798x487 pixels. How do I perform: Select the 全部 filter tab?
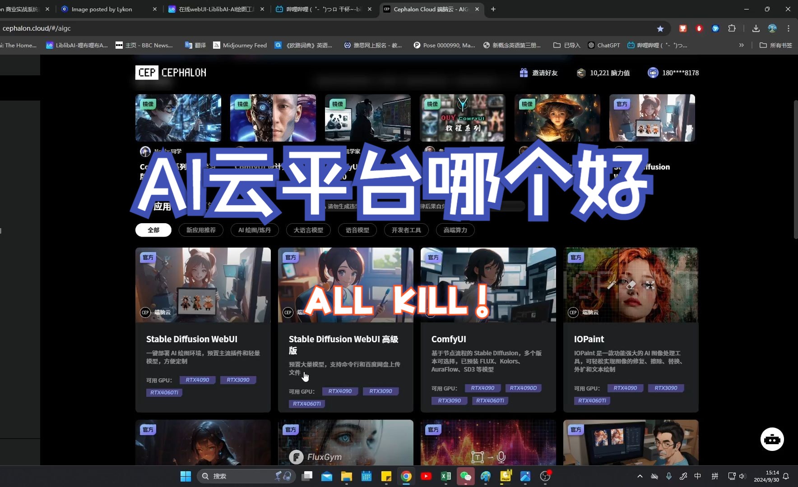(x=153, y=230)
